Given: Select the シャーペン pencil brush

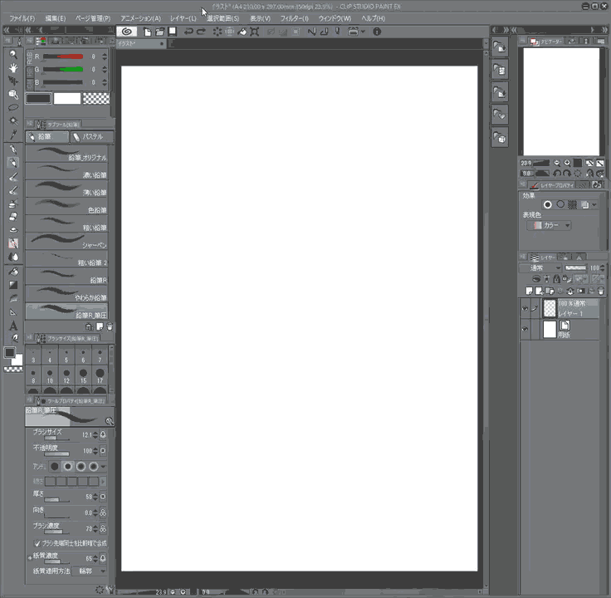Looking at the screenshot, I should click(66, 242).
